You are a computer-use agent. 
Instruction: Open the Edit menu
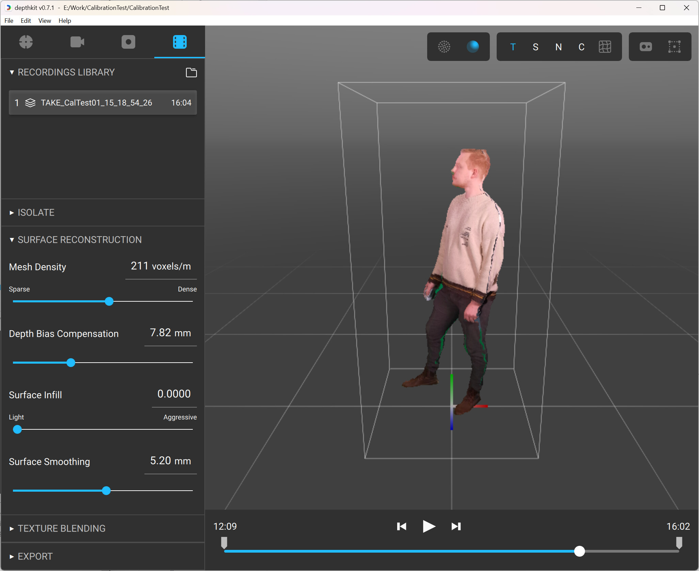click(x=26, y=21)
